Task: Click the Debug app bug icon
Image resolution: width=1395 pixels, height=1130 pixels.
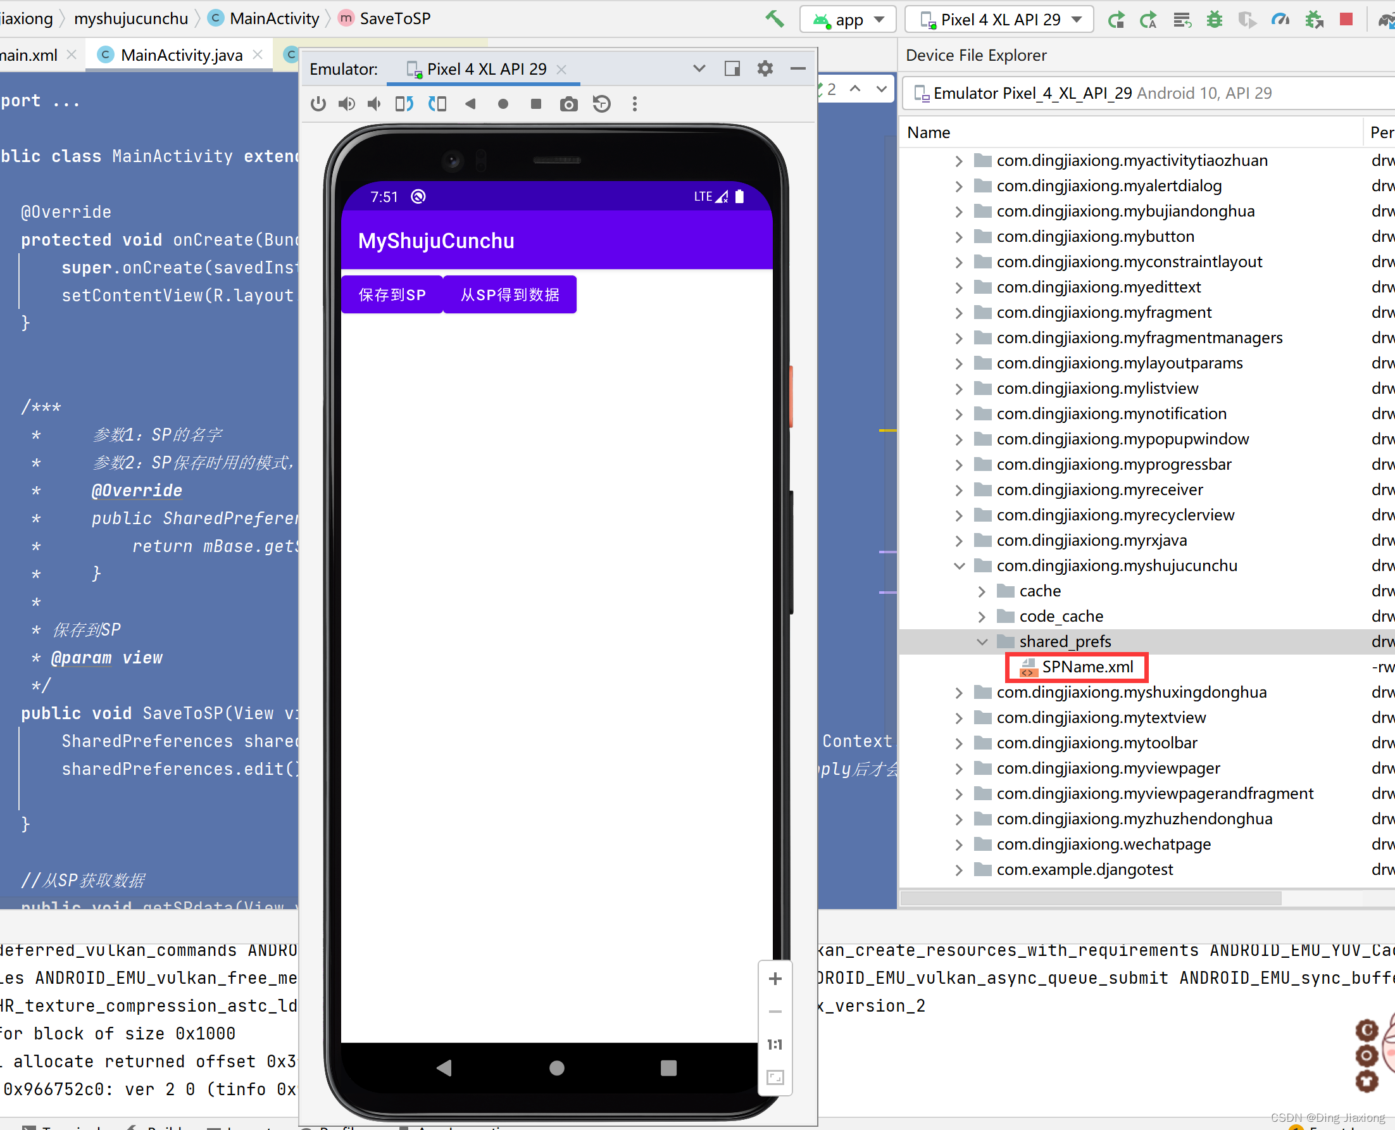Action: point(1214,20)
